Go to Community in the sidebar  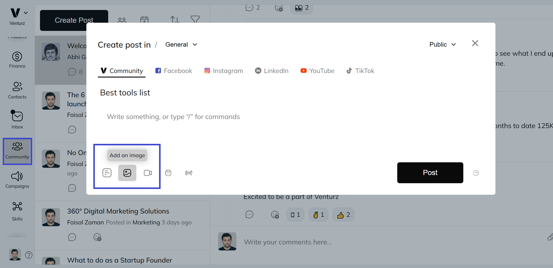point(17,151)
